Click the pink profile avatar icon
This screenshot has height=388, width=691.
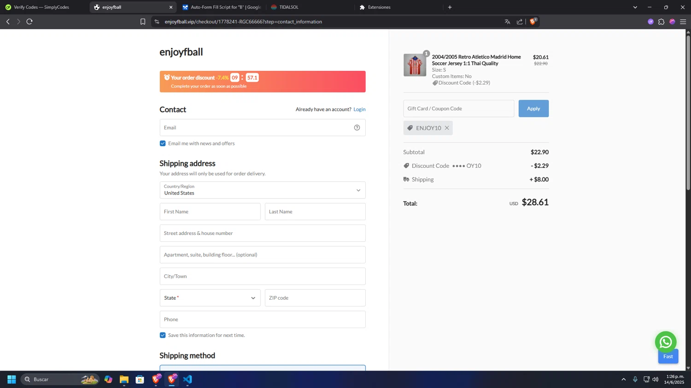click(x=672, y=22)
